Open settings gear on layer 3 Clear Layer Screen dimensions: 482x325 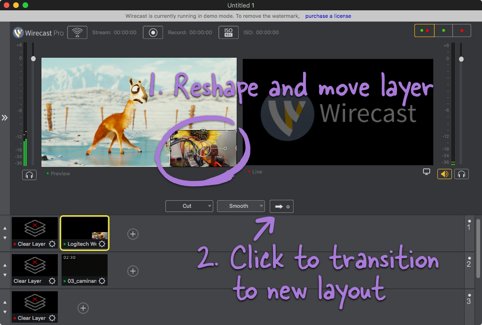[52, 318]
